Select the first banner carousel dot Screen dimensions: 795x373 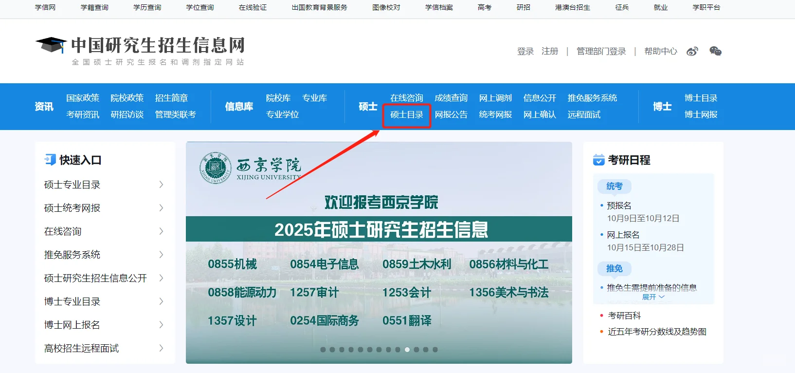pyautogui.click(x=323, y=350)
